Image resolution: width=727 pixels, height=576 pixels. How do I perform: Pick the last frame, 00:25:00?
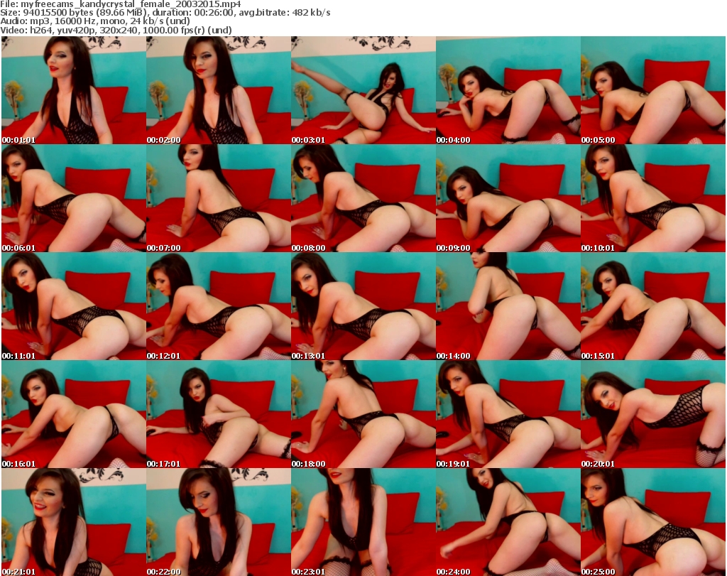coord(653,522)
